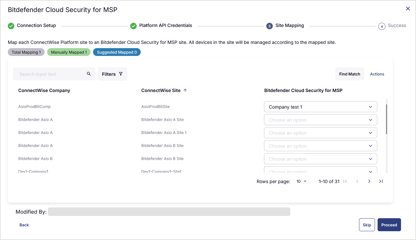This screenshot has width=416, height=240.
Task: Click Bitdefender Cloud Security for MSP column header
Action: point(303,90)
